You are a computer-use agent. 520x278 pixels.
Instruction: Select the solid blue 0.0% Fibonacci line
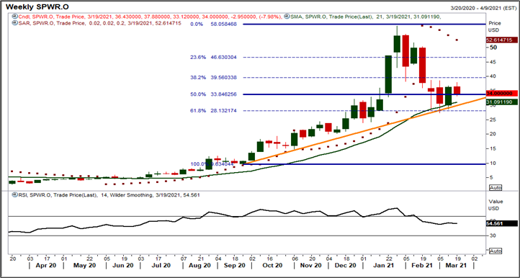(x=364, y=24)
